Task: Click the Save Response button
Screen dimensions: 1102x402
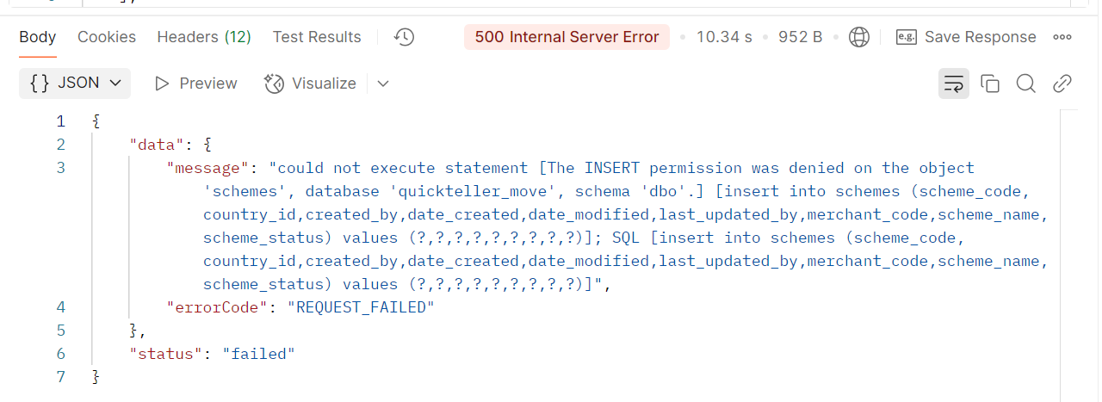Action: pos(980,37)
